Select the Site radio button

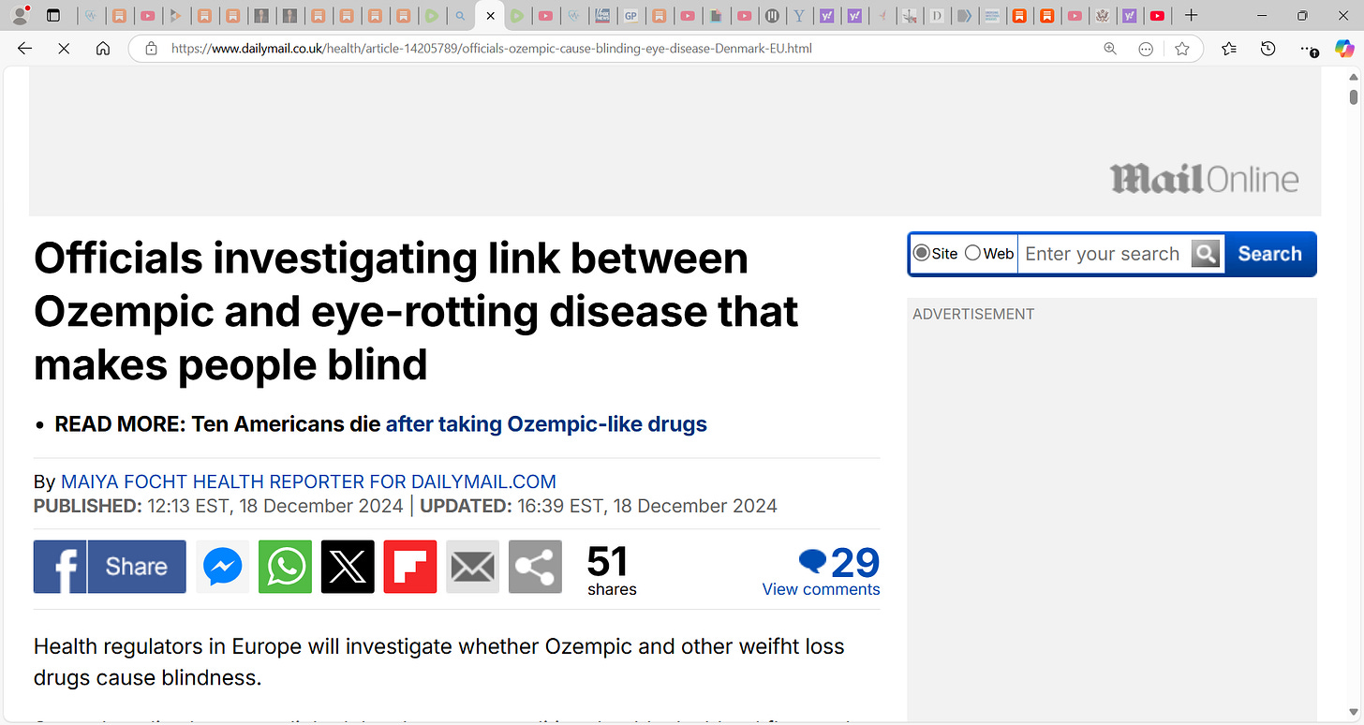tap(922, 253)
